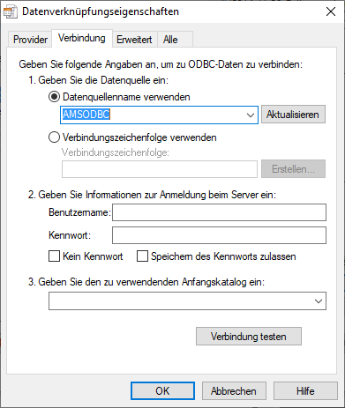This screenshot has width=345, height=408.
Task: Open the Verbindung tab
Action: [82, 38]
